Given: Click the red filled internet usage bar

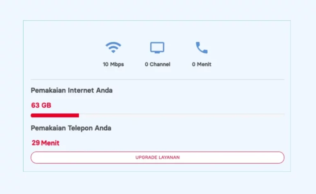Looking at the screenshot, I should tap(55, 115).
